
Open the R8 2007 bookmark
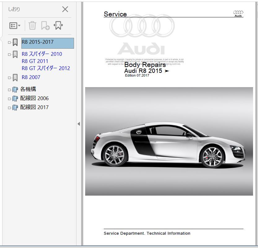(31, 77)
